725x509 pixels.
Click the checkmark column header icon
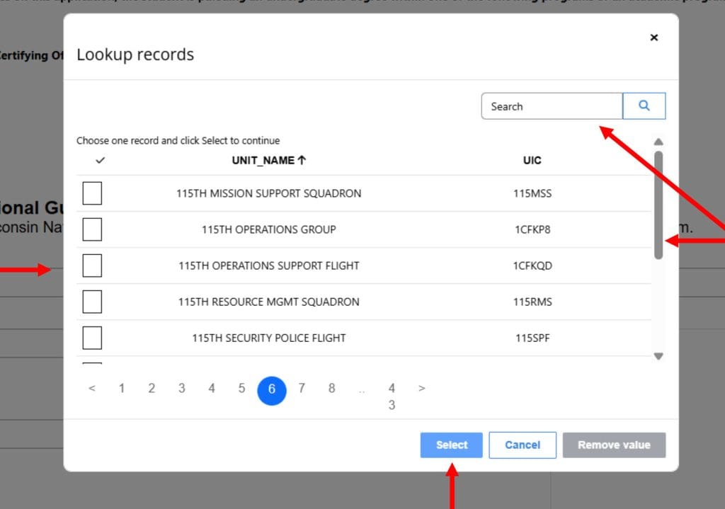[99, 160]
